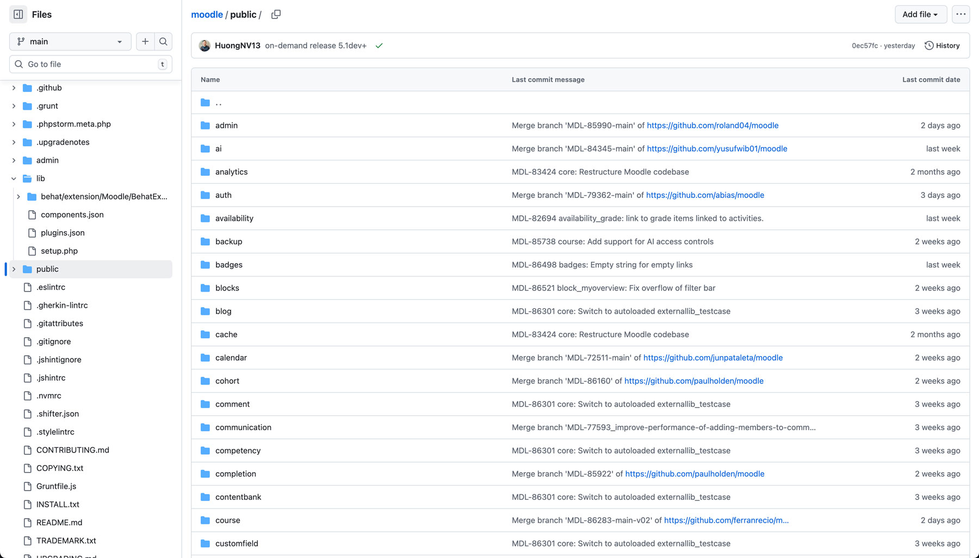Open components.json in the file tree
The height and width of the screenshot is (558, 979).
click(x=72, y=215)
